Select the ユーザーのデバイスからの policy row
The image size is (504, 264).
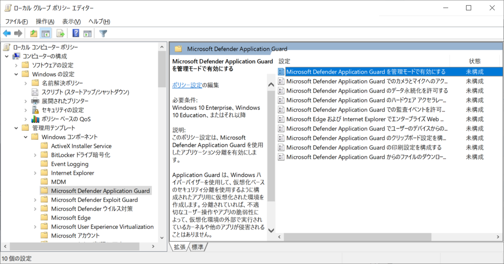point(390,128)
